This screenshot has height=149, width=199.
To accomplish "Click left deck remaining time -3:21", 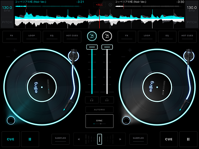I will pyautogui.click(x=80, y=2).
